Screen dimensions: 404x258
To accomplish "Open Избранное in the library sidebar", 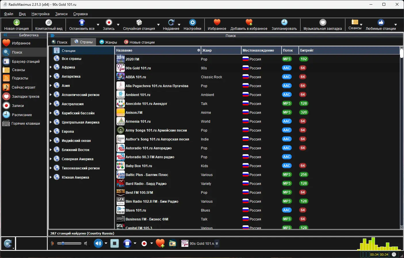I will coord(24,43).
